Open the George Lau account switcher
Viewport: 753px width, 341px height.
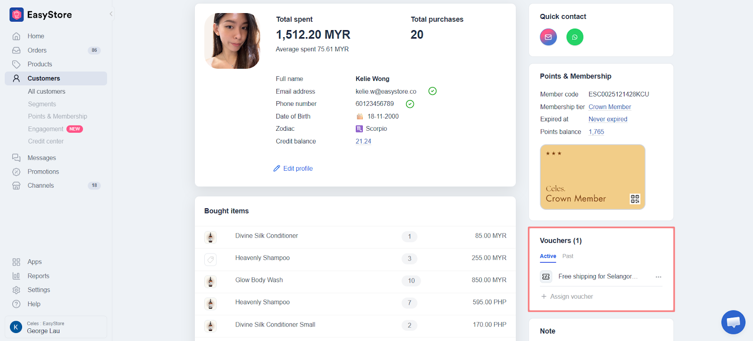pos(56,327)
